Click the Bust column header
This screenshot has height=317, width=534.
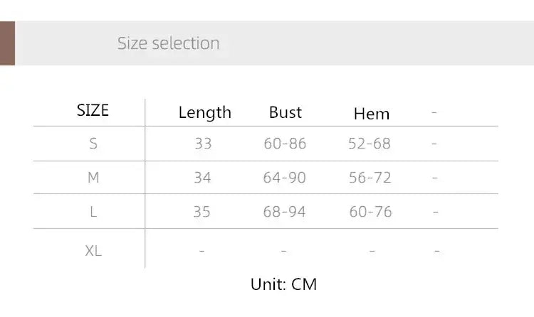click(286, 112)
